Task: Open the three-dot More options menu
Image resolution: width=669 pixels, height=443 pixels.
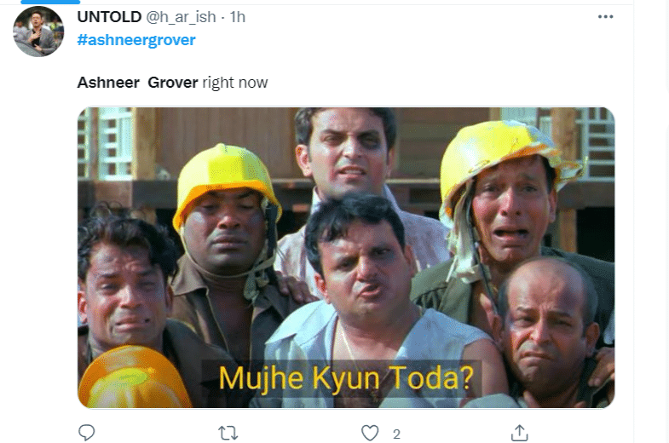Action: click(605, 17)
